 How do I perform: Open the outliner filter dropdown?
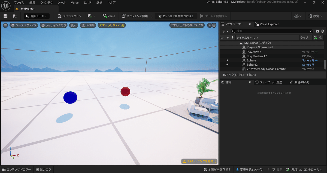pos(225,31)
